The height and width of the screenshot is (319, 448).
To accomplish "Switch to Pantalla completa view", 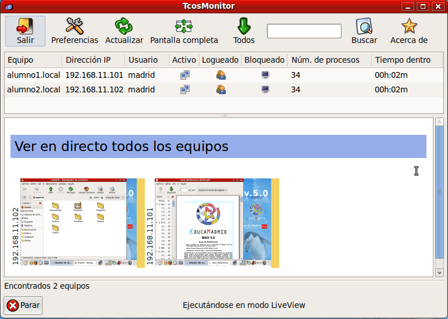I will 184,26.
